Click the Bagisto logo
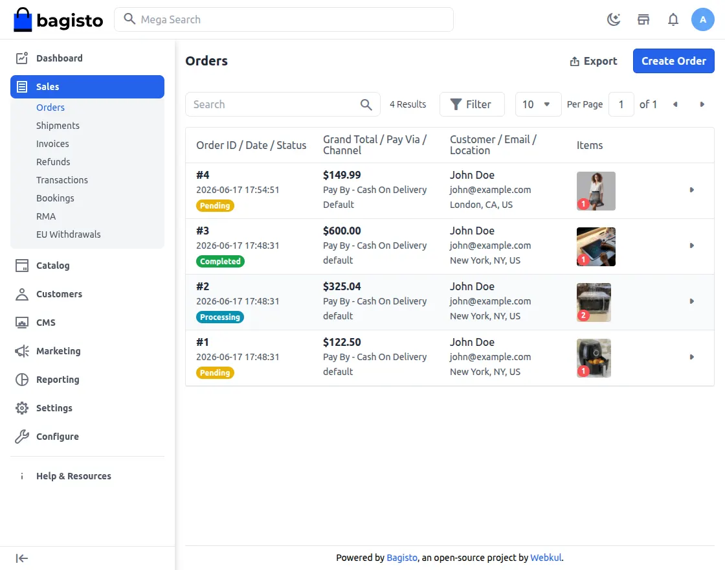 tap(58, 19)
